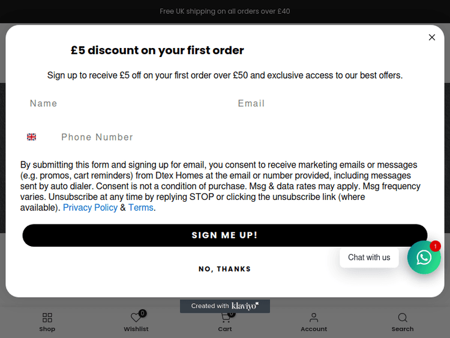450x338 pixels.
Task: Click the Shop grid icon
Action: (47, 318)
